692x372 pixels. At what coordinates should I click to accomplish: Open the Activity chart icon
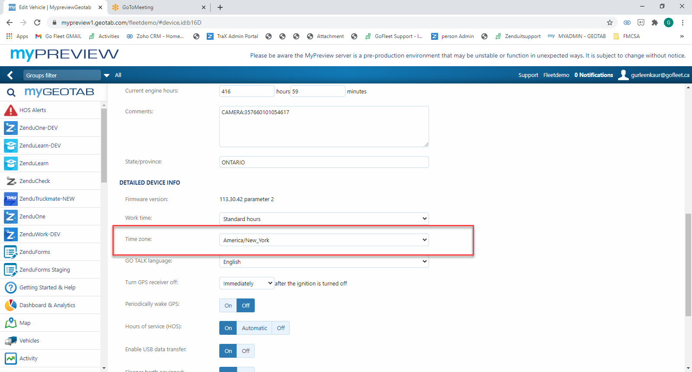point(10,359)
